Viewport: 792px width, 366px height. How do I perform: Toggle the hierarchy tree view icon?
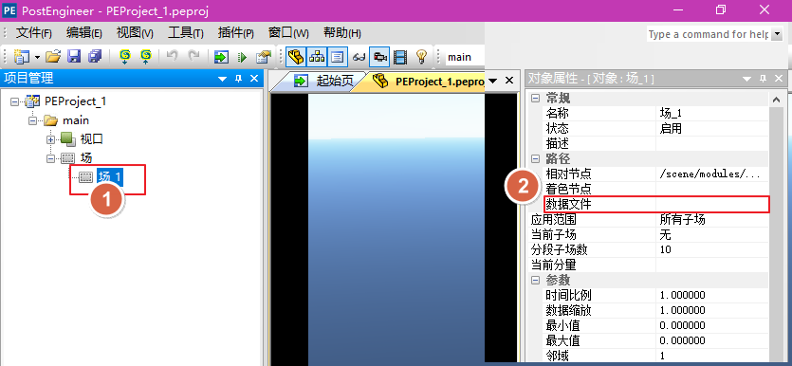(x=317, y=57)
